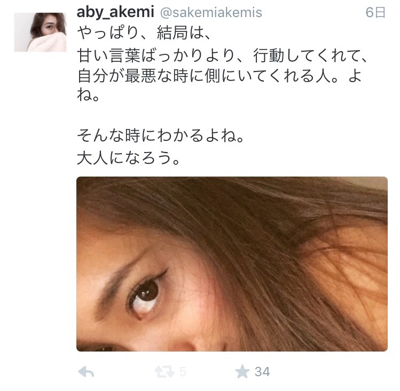Click the retweet count 5
The height and width of the screenshot is (391, 400).
tap(183, 372)
